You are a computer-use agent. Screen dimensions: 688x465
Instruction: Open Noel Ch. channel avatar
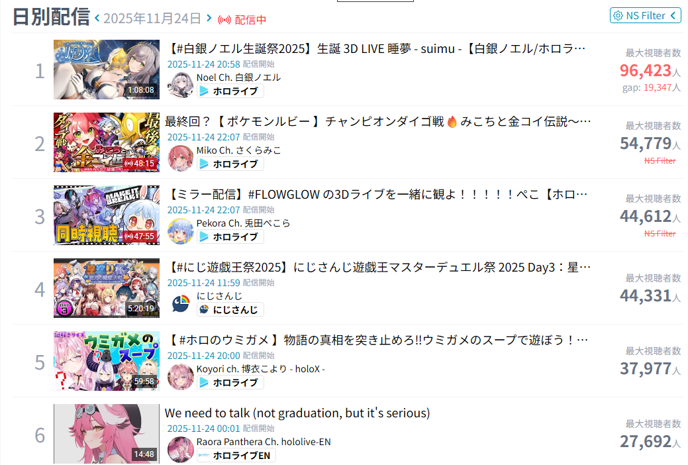(x=180, y=85)
